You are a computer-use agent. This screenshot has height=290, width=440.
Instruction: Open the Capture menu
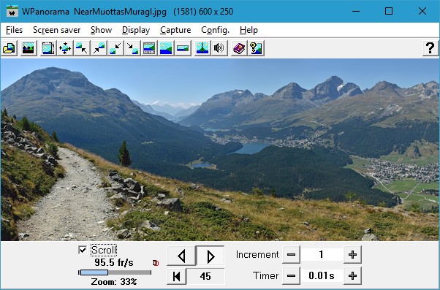point(175,30)
